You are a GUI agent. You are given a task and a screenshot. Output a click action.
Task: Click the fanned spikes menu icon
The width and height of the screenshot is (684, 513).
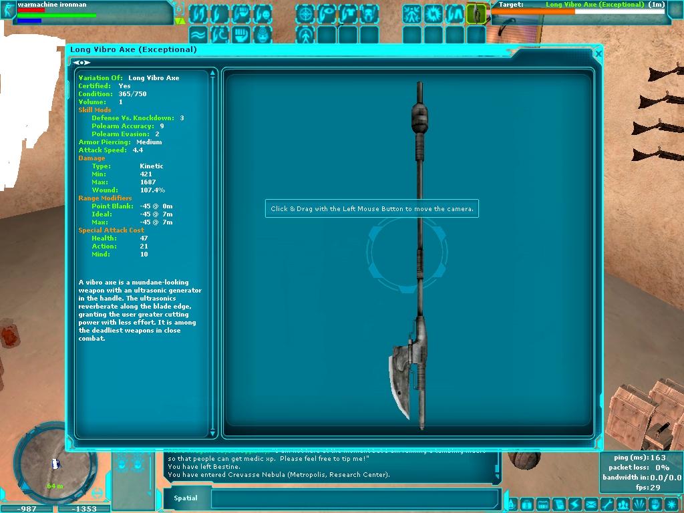point(639,505)
